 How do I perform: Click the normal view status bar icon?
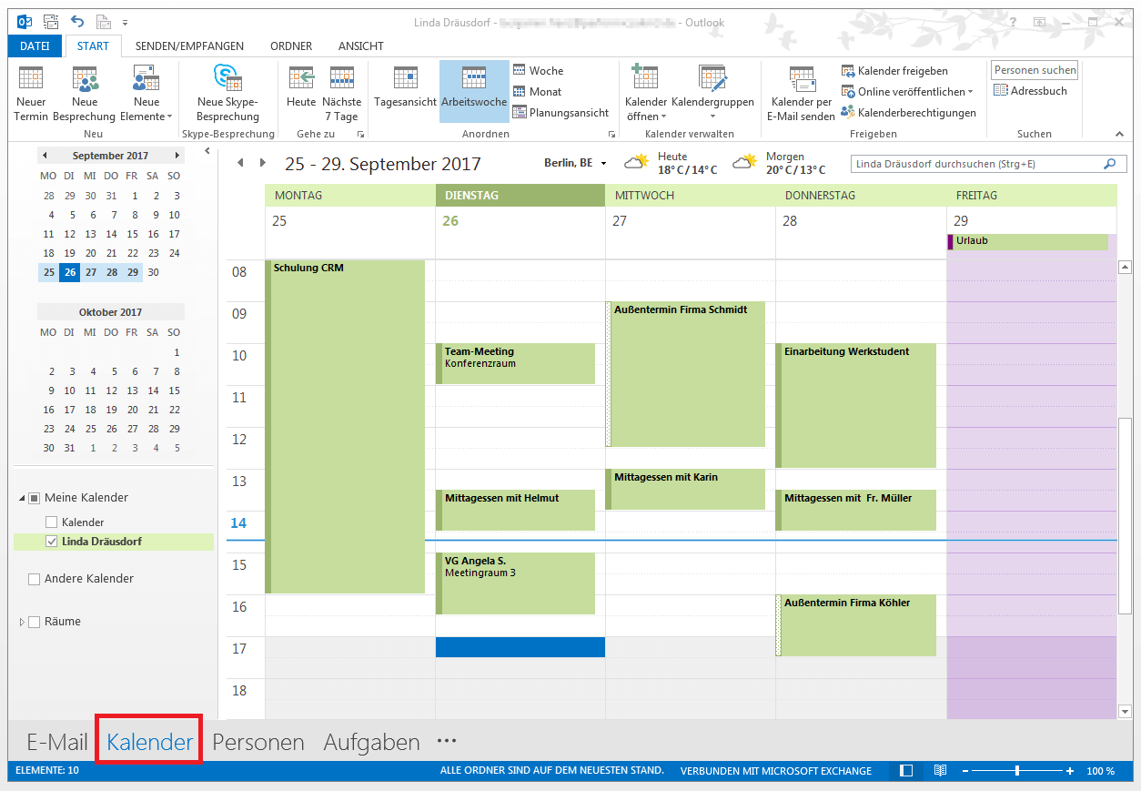pos(906,771)
